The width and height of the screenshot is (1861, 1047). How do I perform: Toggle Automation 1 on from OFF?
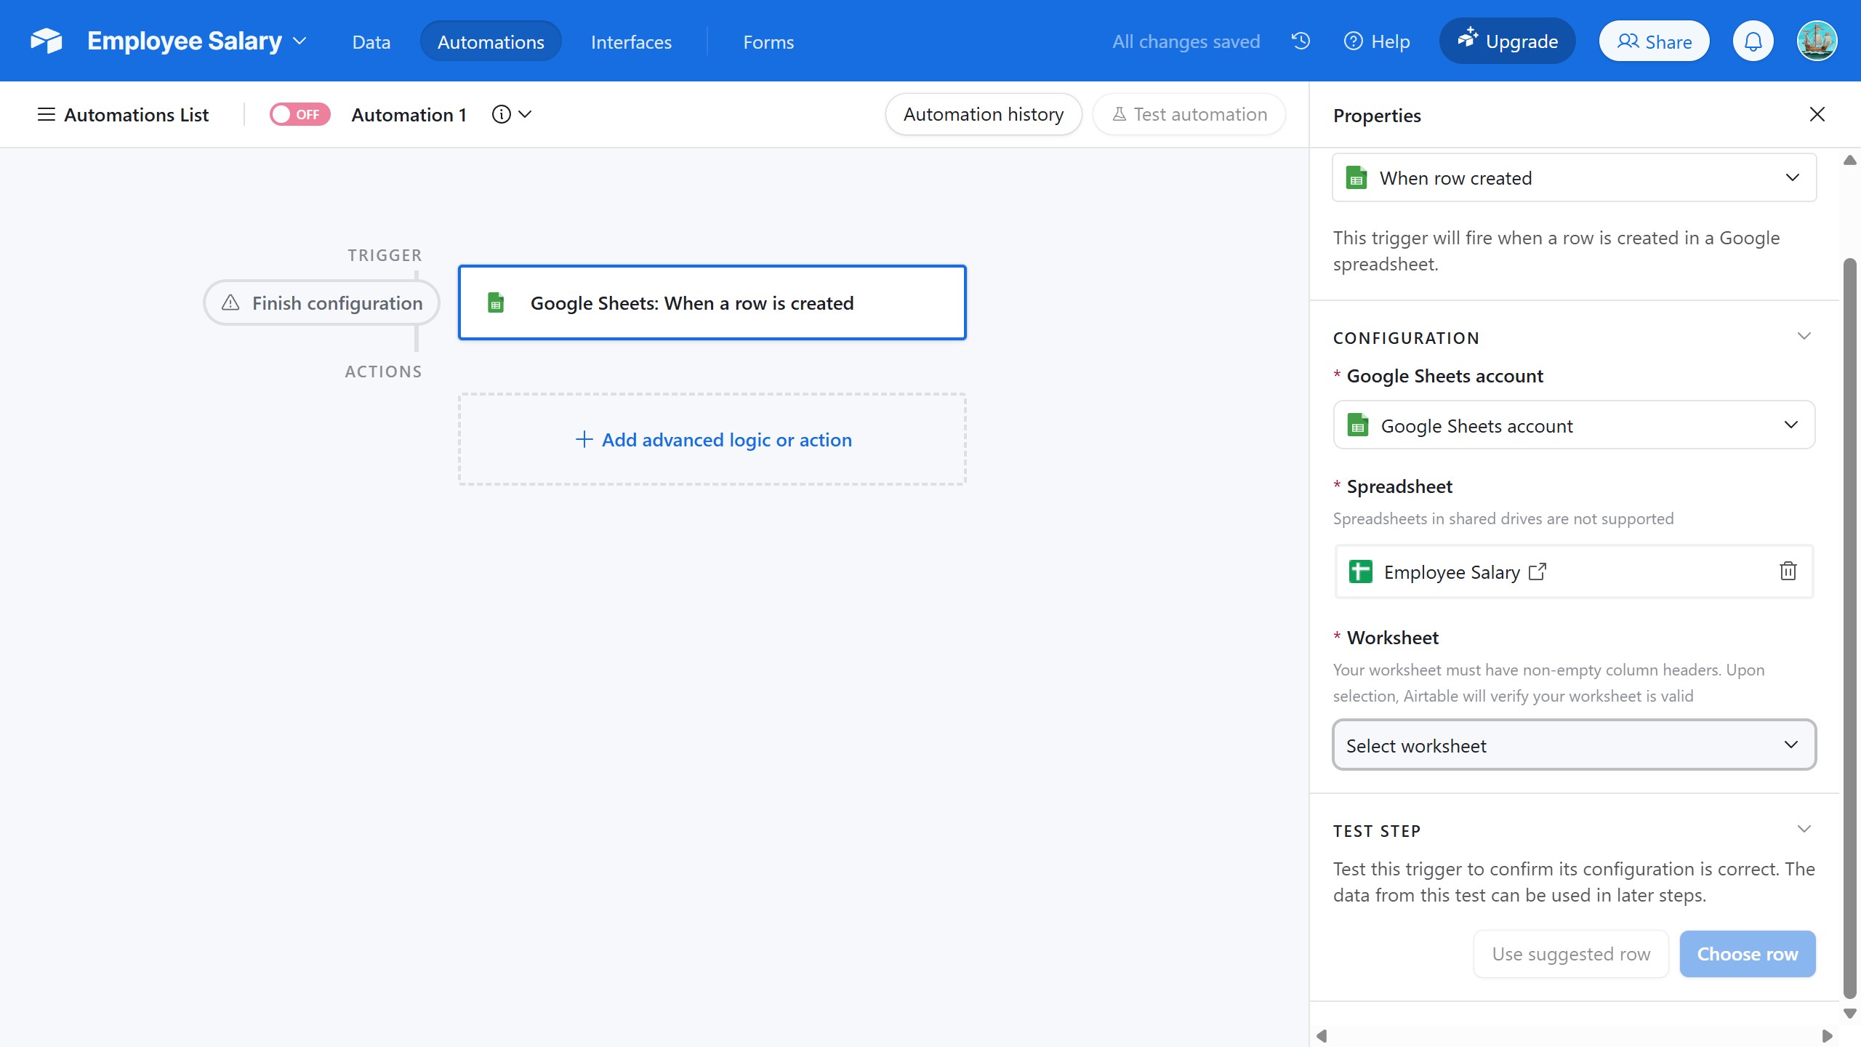[300, 114]
